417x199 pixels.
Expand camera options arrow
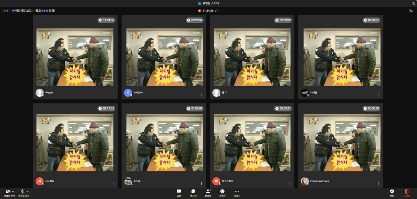(x=13, y=191)
